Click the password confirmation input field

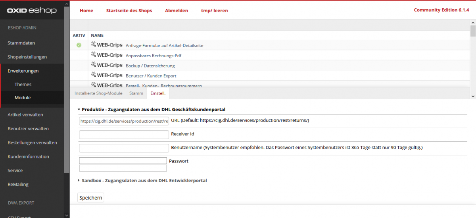coord(123,168)
